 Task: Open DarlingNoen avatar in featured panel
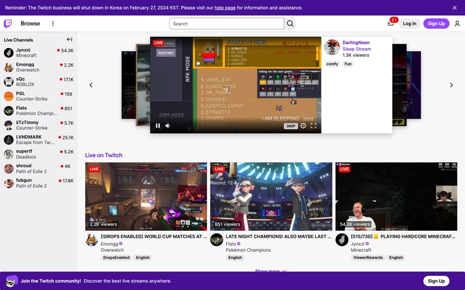click(331, 48)
